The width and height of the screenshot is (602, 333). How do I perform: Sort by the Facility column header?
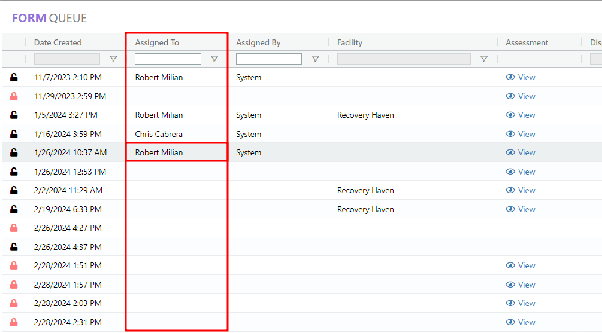(350, 42)
